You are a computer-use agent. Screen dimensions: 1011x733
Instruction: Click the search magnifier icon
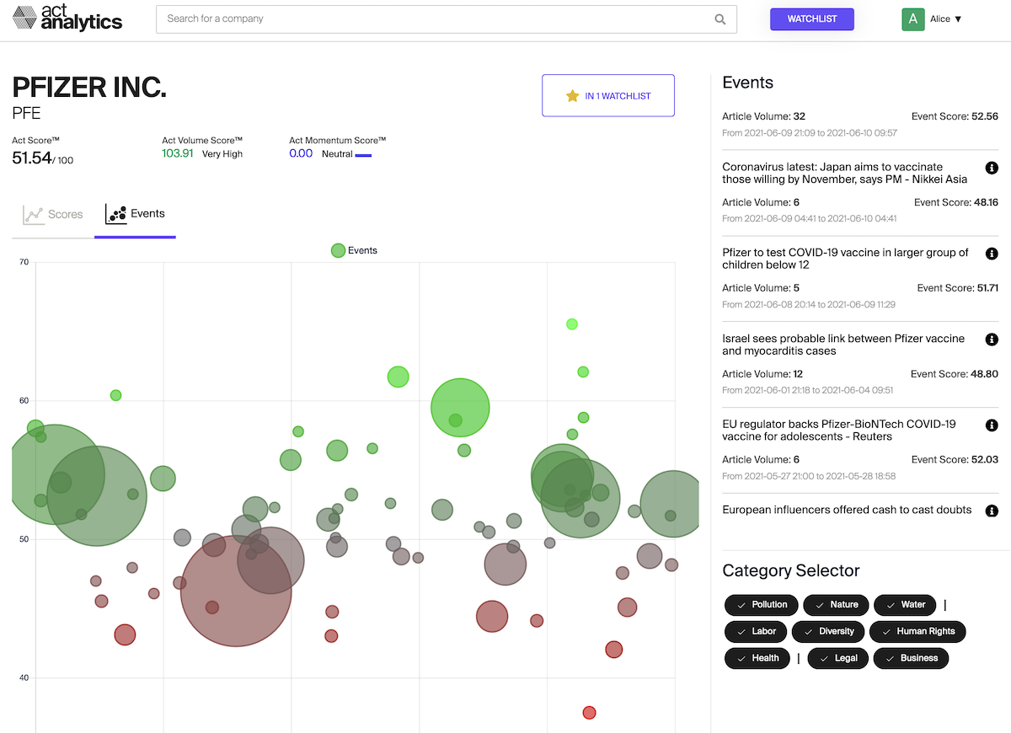(720, 19)
